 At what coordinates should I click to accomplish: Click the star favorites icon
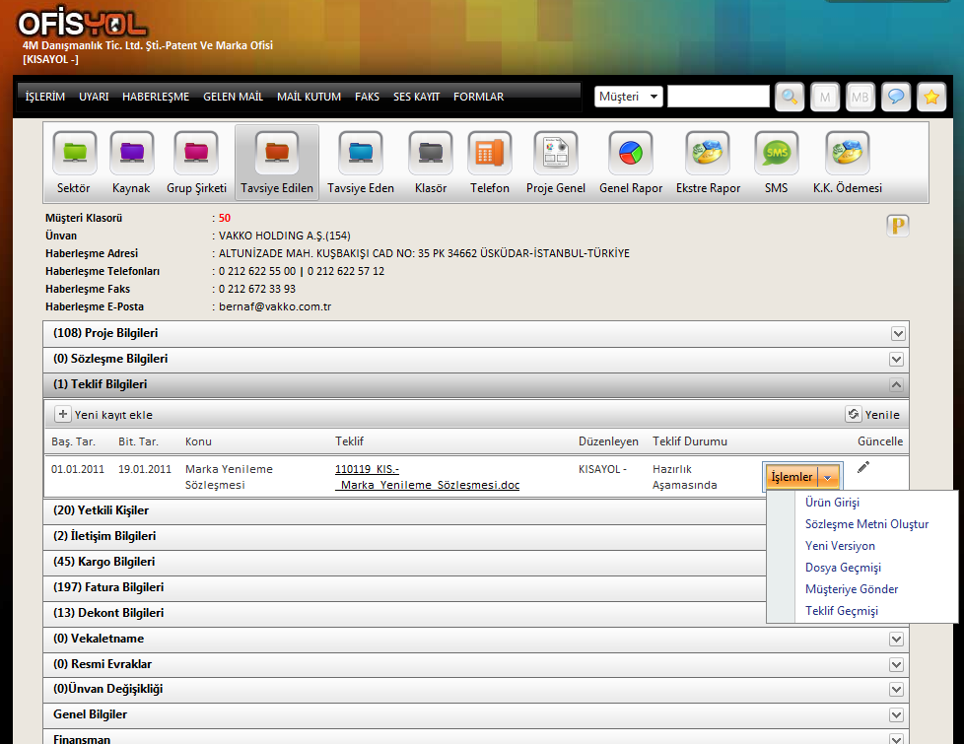tap(931, 97)
